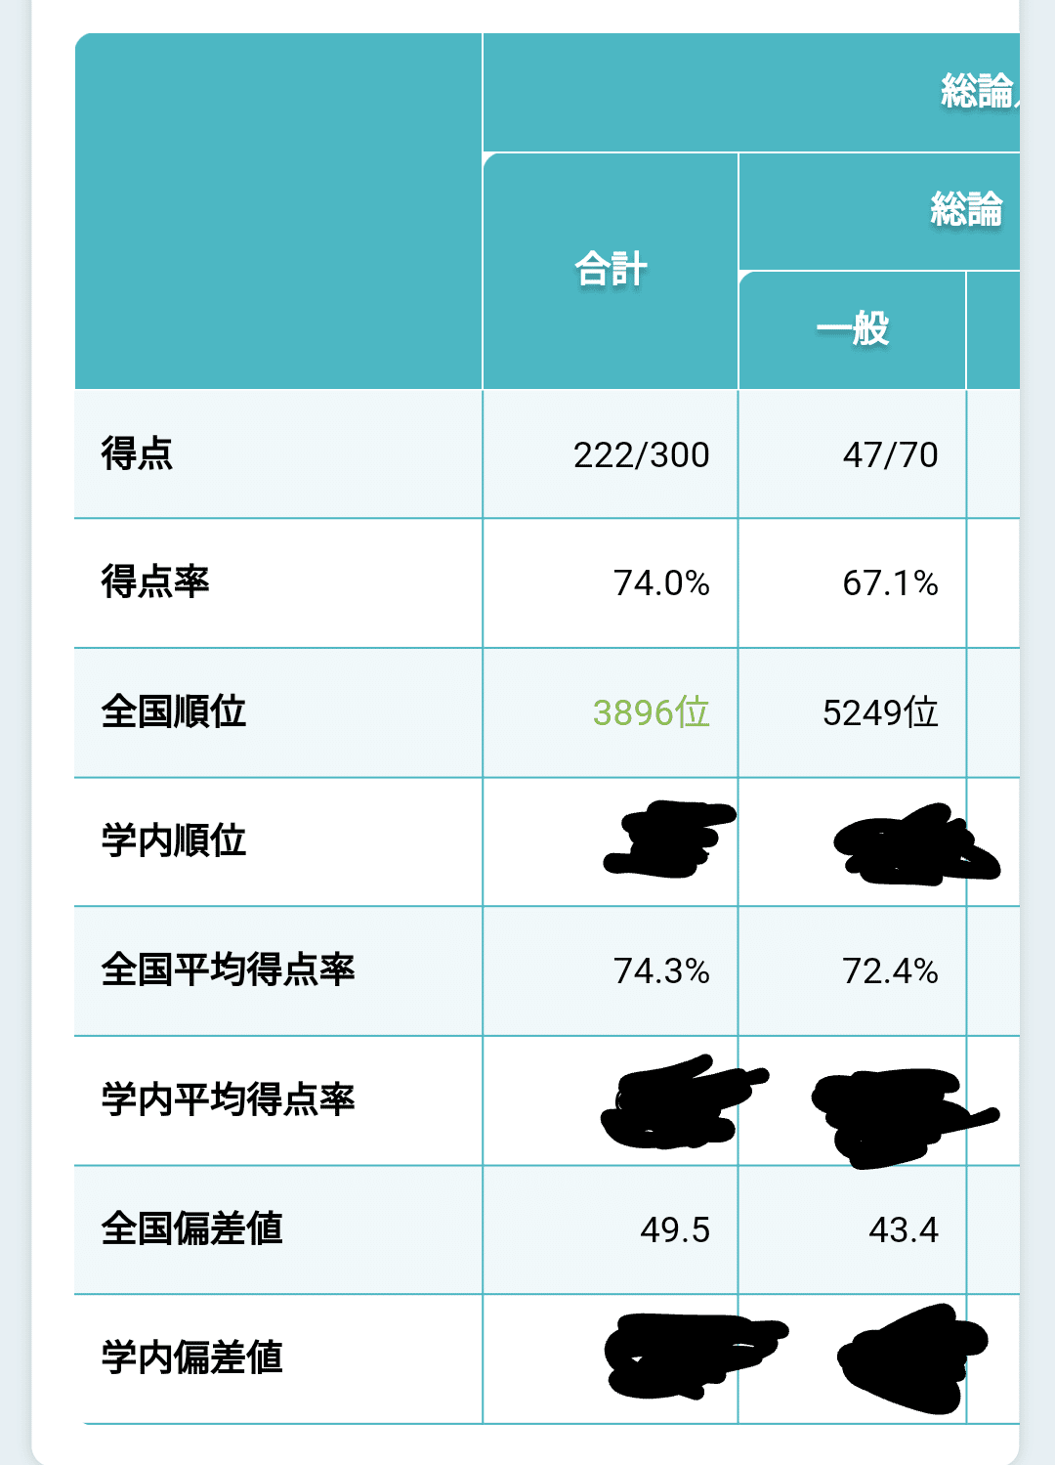Click the 全国平均得点率 row label

(228, 969)
